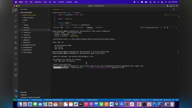Close the App.jsx editor tab
This screenshot has height=108, width=192.
tap(63, 9)
